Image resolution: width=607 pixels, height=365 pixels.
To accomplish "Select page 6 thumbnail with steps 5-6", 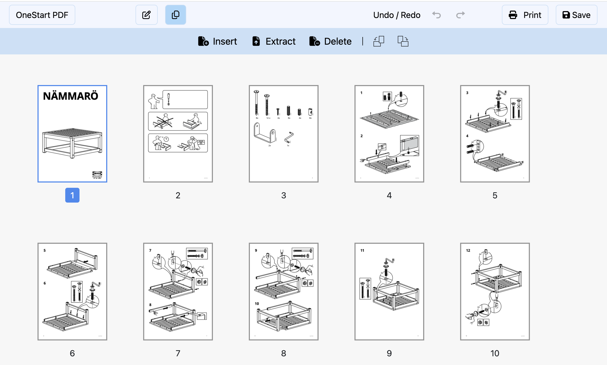I will click(x=72, y=292).
